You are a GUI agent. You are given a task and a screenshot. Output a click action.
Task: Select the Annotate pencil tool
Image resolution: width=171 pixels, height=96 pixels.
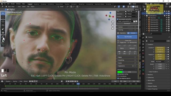coord(3,37)
